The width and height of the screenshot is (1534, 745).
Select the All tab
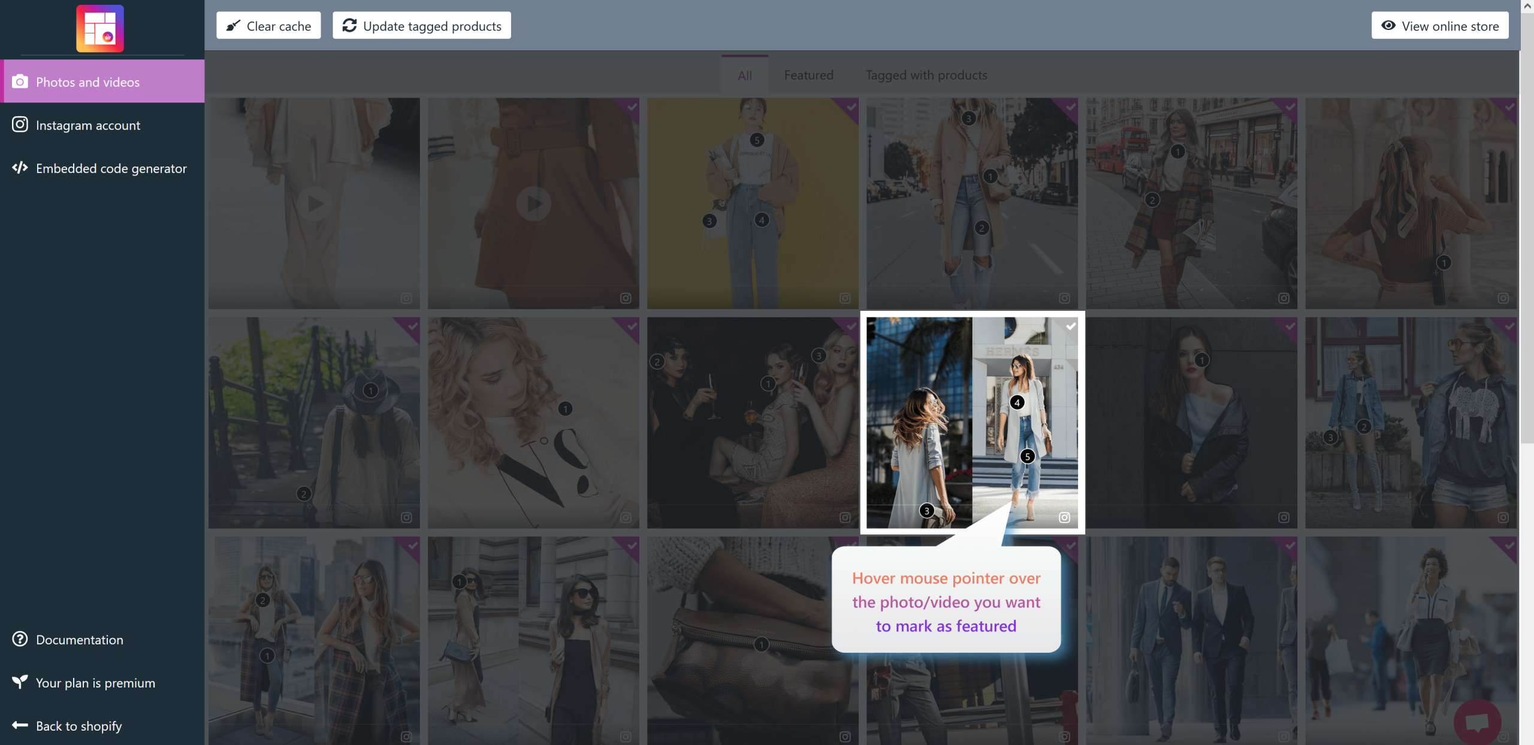(744, 75)
